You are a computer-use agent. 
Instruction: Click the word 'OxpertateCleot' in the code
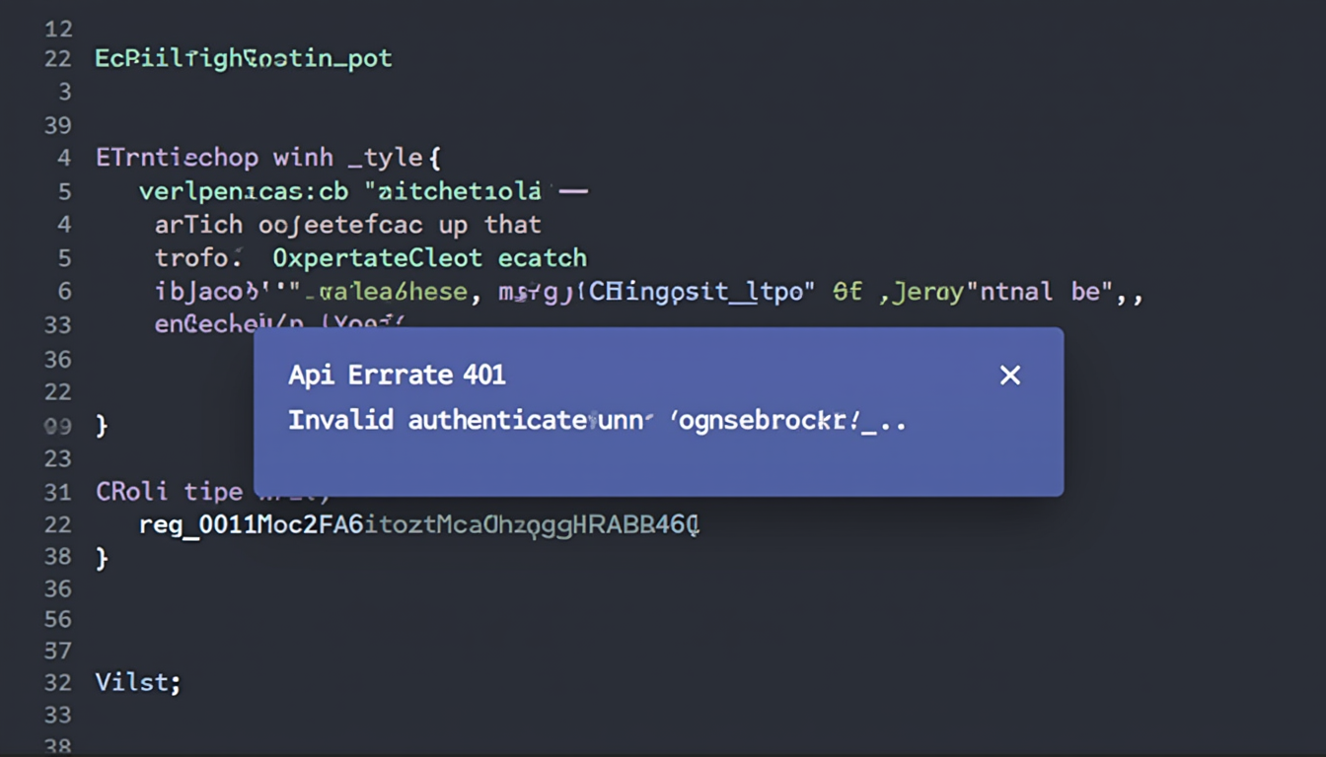point(378,258)
